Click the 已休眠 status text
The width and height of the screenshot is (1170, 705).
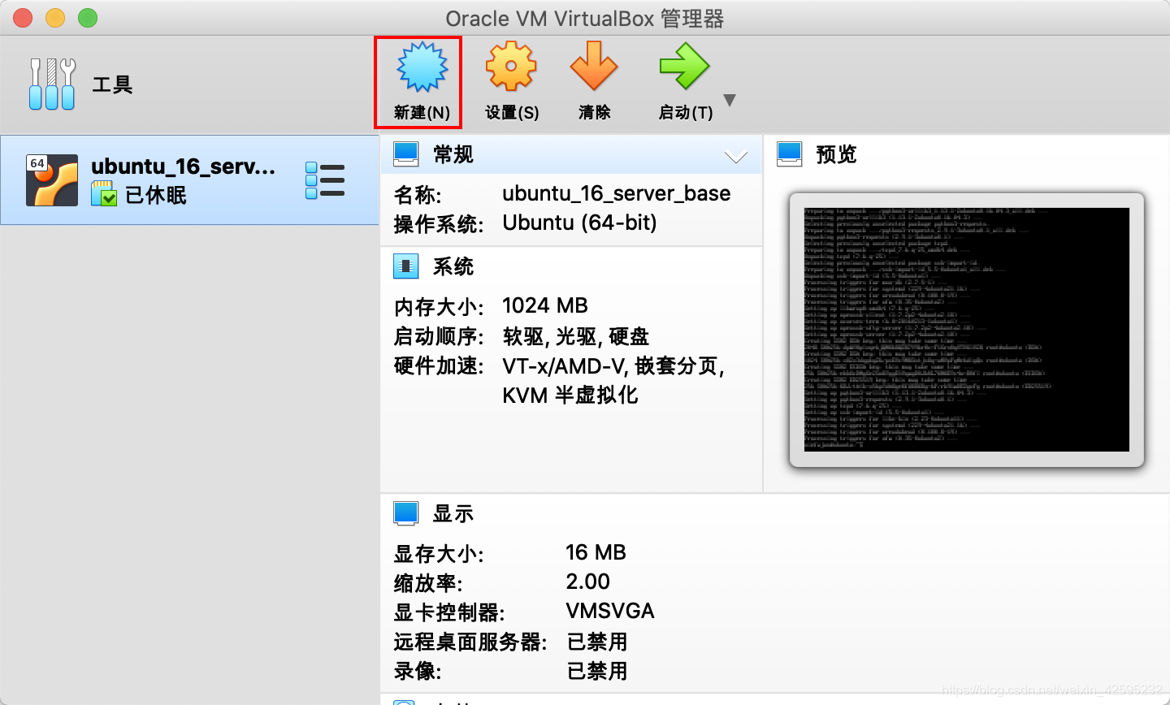[x=156, y=195]
